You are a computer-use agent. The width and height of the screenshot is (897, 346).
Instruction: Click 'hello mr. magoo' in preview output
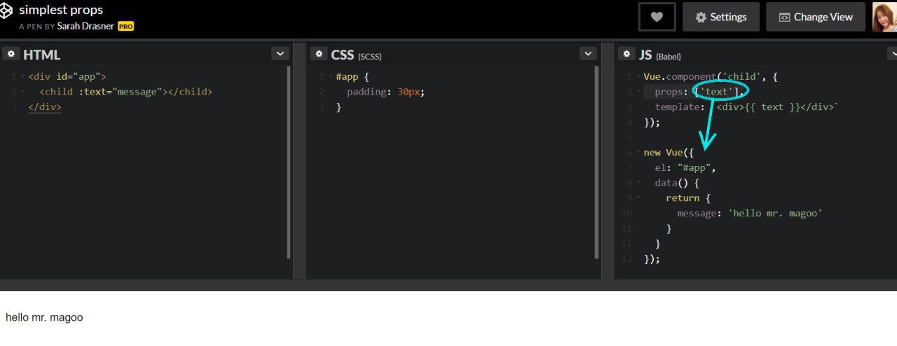(44, 317)
